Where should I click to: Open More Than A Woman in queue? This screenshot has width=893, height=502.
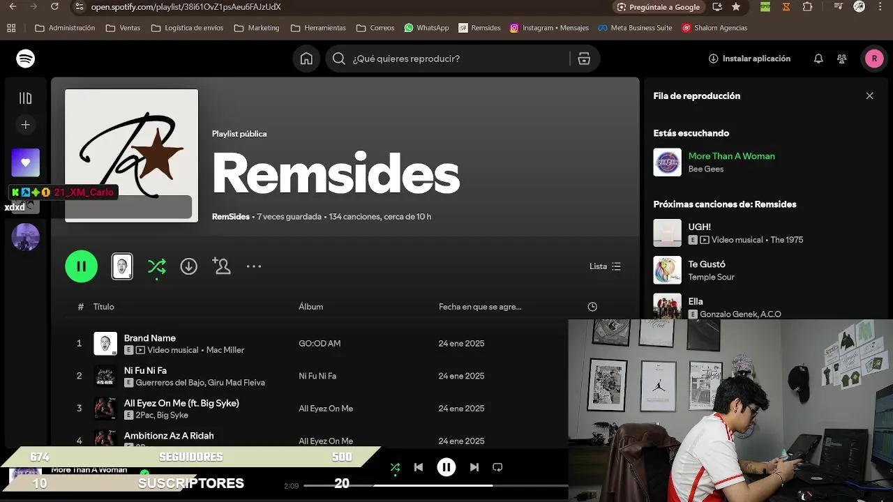732,156
